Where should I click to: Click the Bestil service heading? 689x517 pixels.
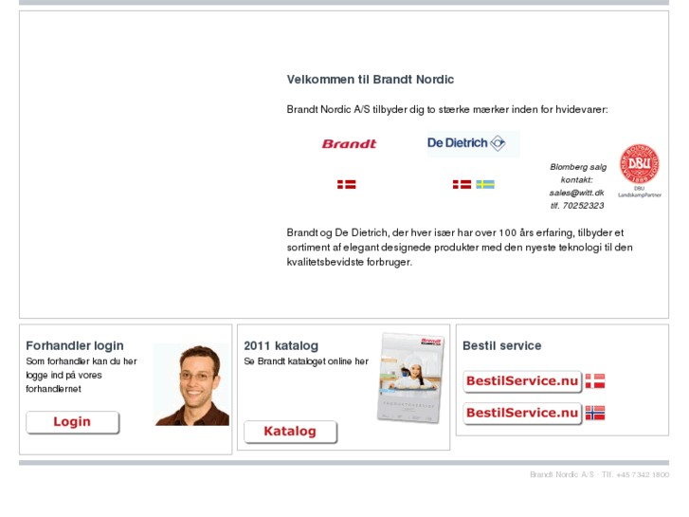[501, 346]
